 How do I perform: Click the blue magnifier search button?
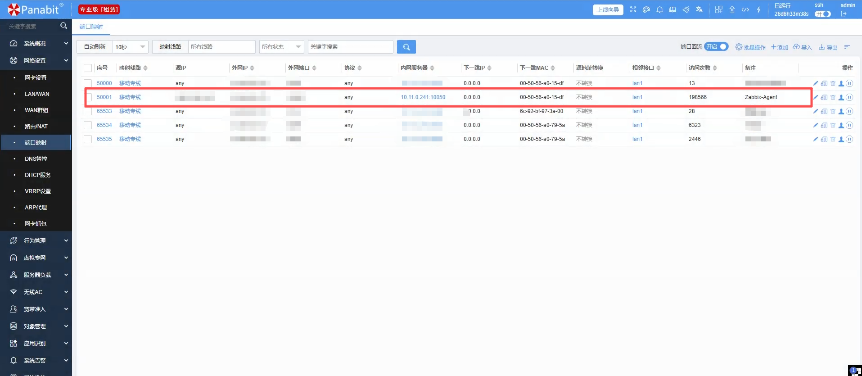pos(406,47)
